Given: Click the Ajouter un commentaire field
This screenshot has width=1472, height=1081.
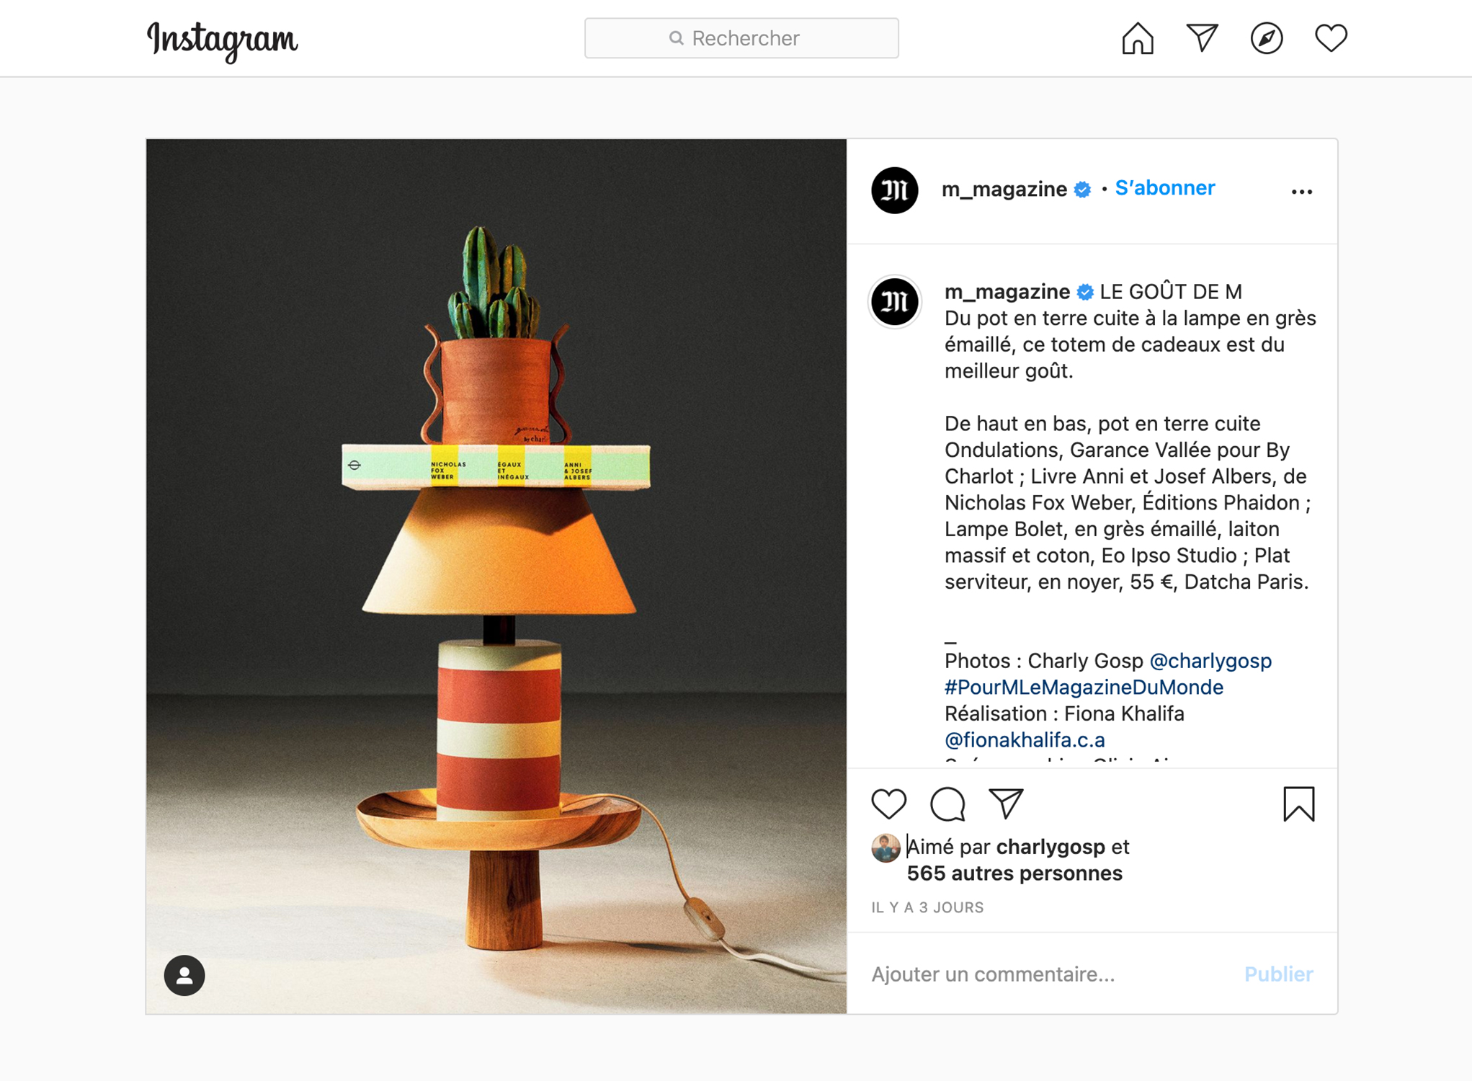Looking at the screenshot, I should tap(1045, 974).
